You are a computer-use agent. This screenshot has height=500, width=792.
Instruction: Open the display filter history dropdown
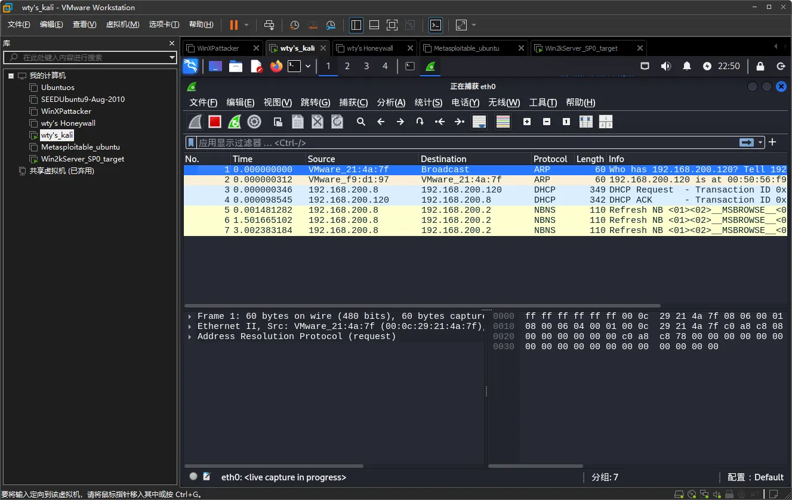[760, 142]
